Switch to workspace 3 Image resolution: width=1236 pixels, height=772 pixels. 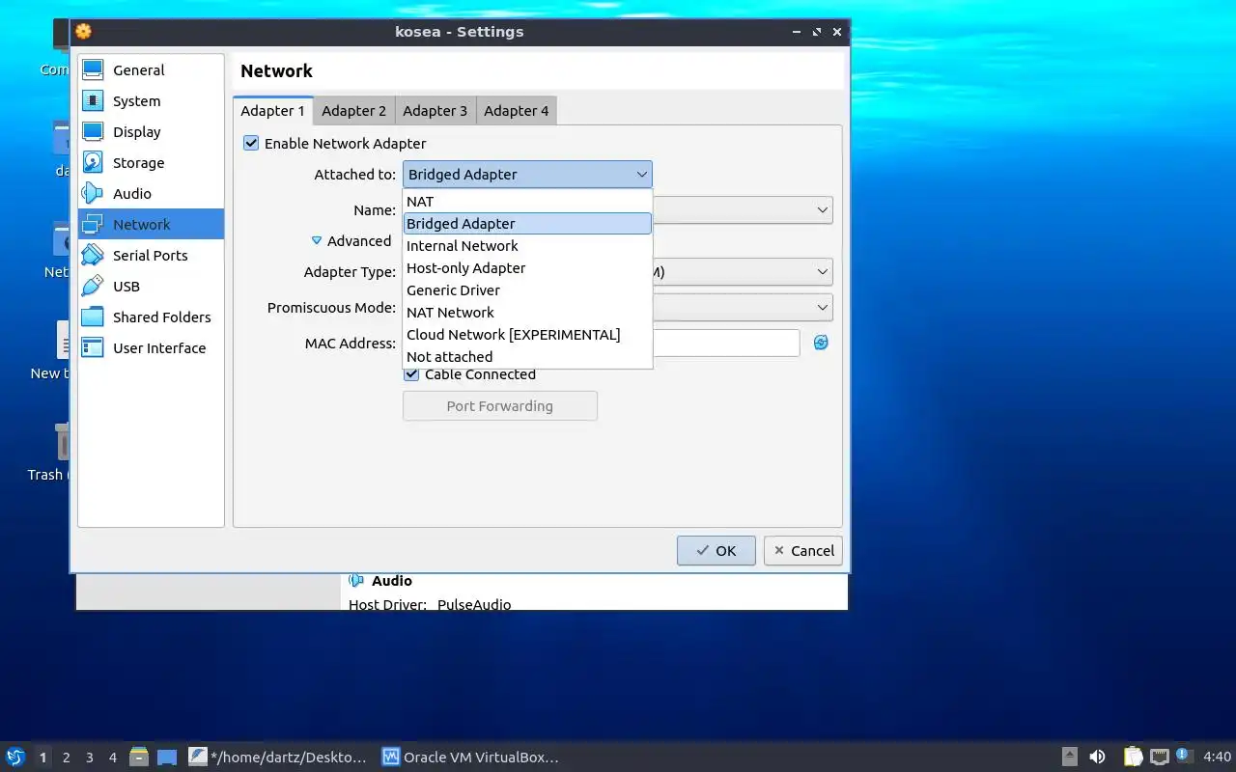(90, 758)
